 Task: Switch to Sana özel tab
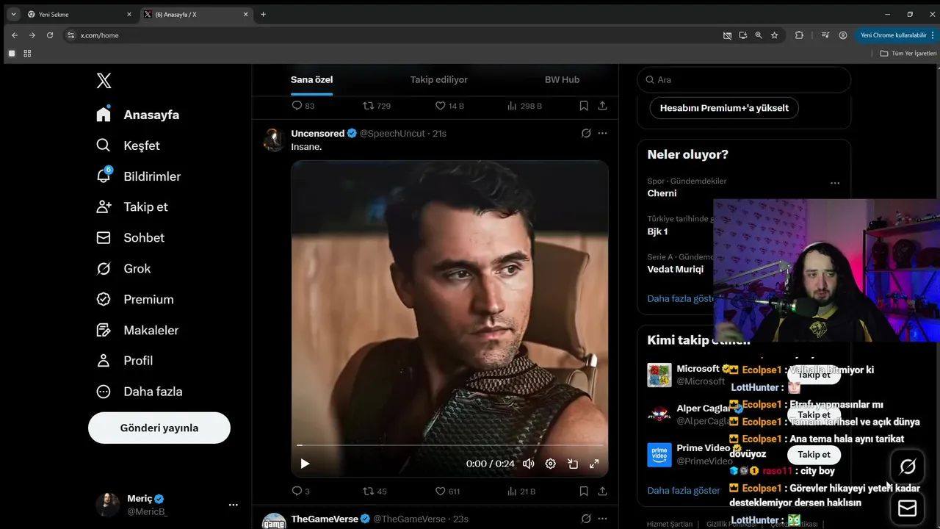[311, 79]
